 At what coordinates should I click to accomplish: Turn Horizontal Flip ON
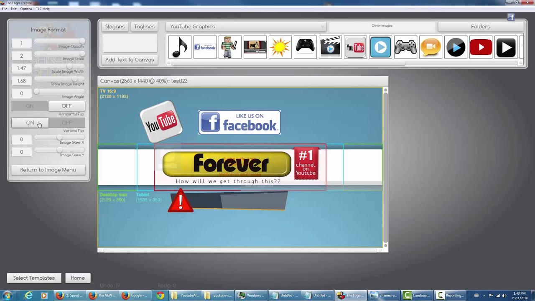(30, 106)
